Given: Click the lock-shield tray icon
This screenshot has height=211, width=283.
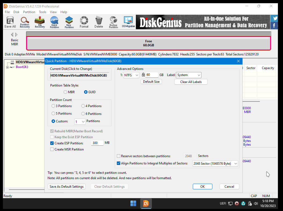Looking at the screenshot, I should pyautogui.click(x=250, y=204).
